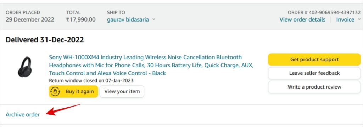Click Get product support

[314, 60]
